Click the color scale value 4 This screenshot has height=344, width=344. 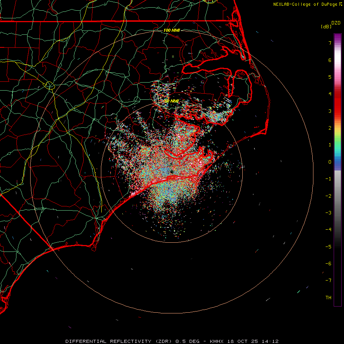coord(330,94)
